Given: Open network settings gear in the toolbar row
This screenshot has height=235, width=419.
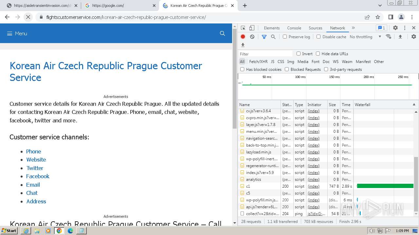Looking at the screenshot, I should pos(414,37).
